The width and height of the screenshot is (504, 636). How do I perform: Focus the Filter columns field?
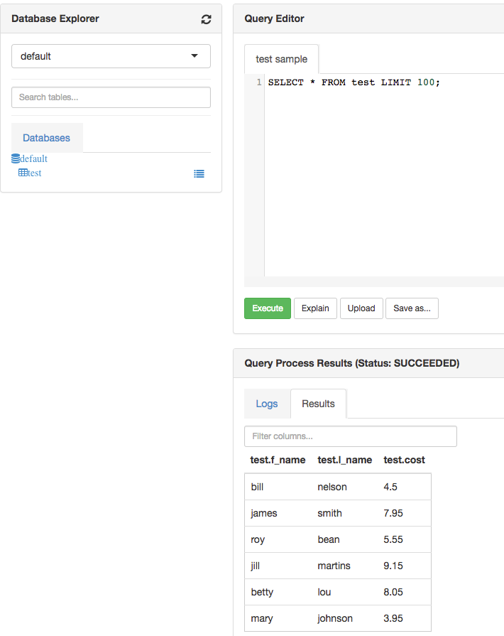click(x=351, y=436)
